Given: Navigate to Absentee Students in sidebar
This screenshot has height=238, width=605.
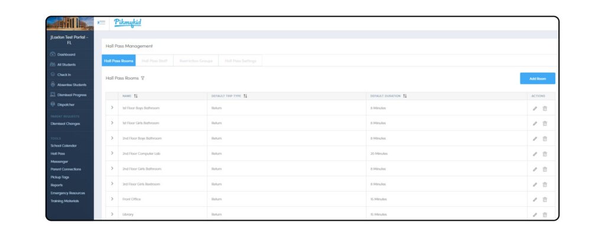Looking at the screenshot, I should pyautogui.click(x=71, y=85).
